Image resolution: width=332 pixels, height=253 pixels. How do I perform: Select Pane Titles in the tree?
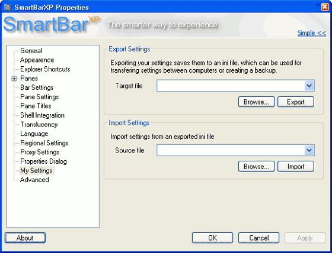pos(36,106)
